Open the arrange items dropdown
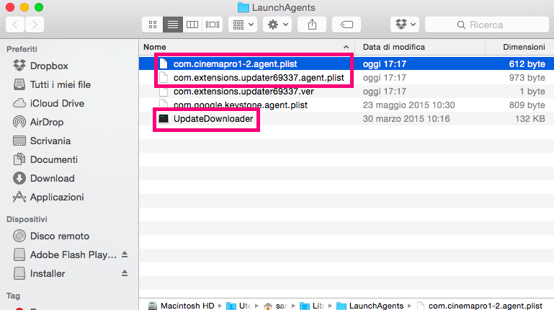 click(243, 25)
